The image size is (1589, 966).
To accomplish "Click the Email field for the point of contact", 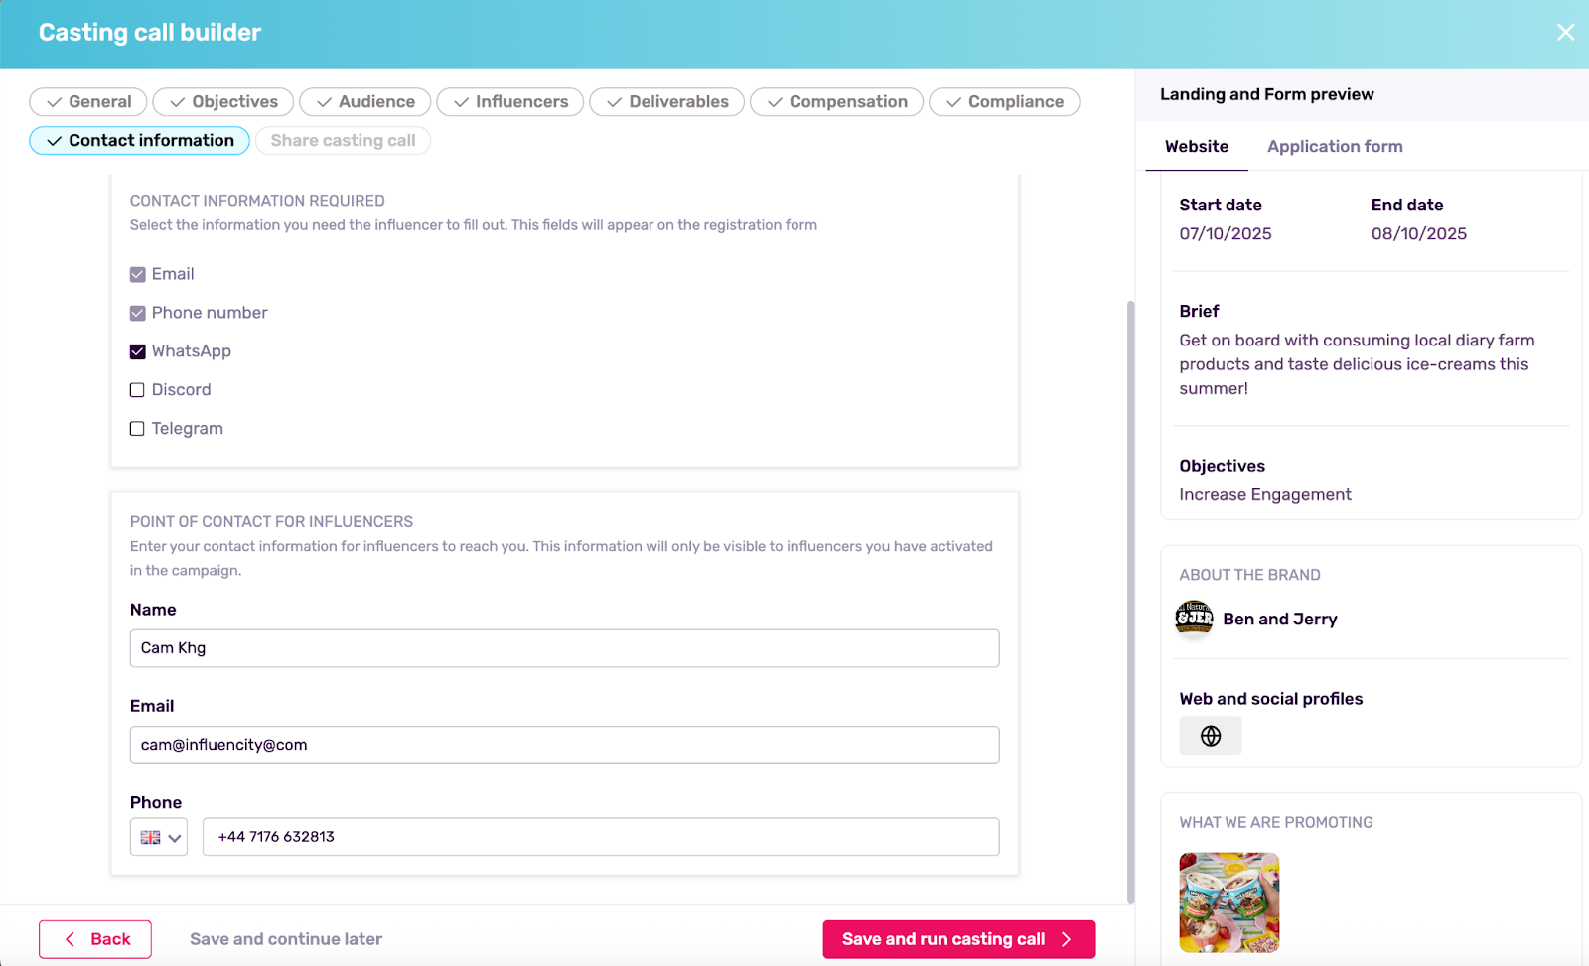I will 564,745.
